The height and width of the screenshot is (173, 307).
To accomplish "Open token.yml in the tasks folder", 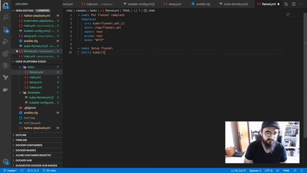I will click(37, 87).
